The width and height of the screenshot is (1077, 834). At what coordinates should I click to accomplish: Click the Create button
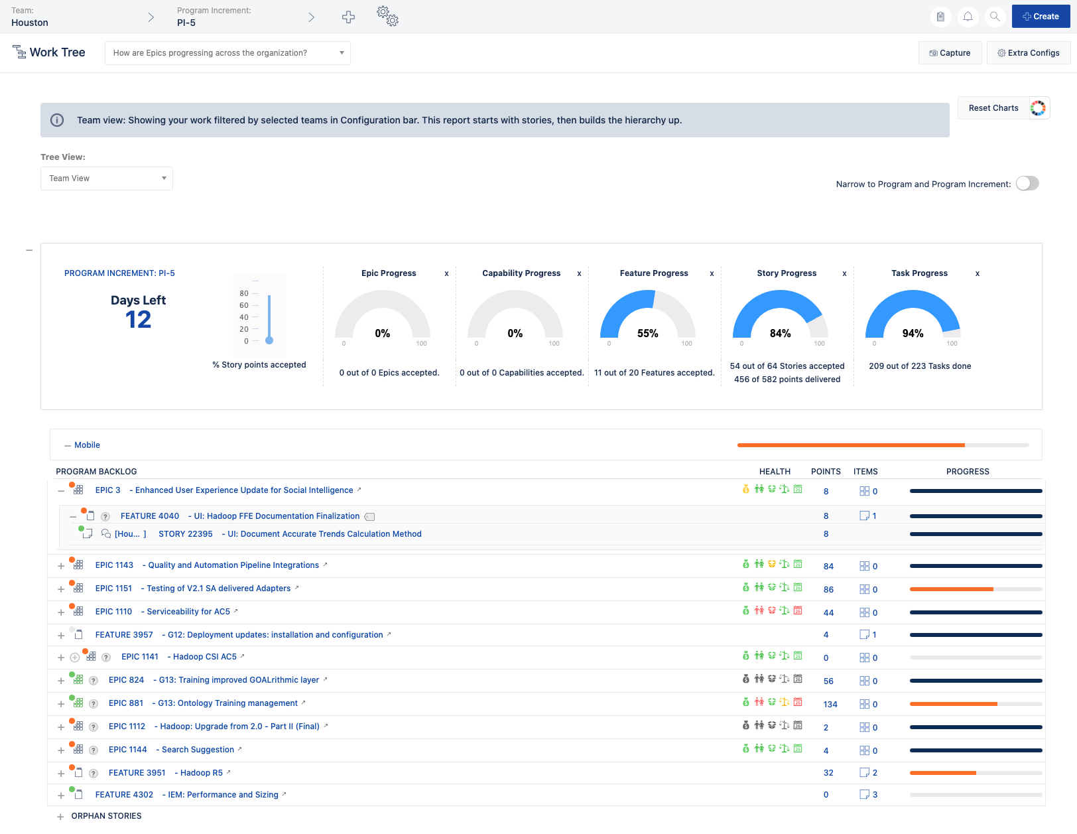[1041, 17]
